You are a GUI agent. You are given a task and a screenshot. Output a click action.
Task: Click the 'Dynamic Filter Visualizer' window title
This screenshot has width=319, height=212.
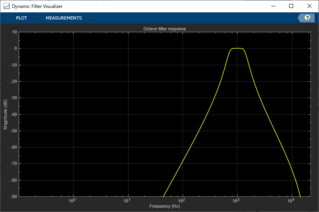(x=37, y=6)
